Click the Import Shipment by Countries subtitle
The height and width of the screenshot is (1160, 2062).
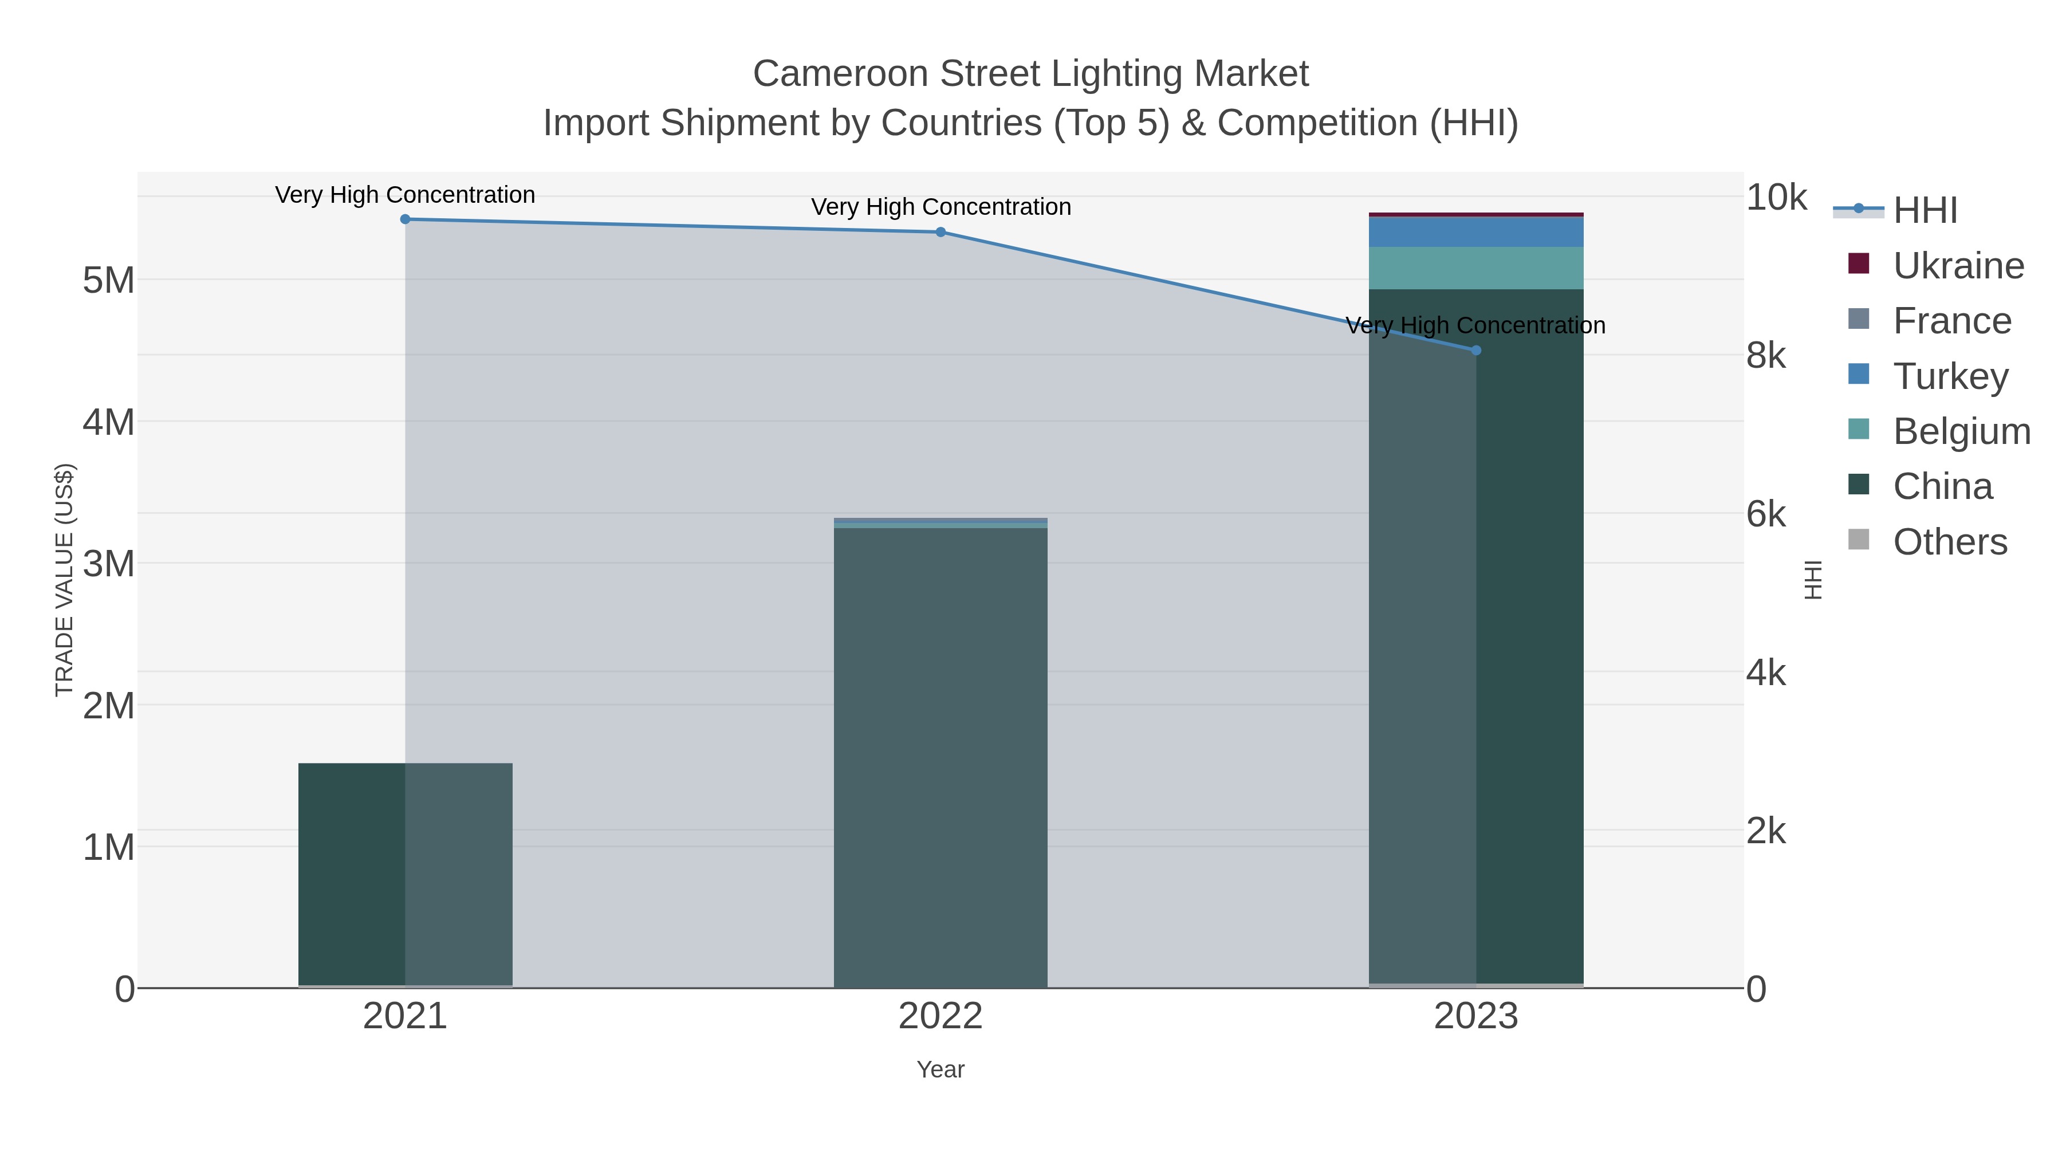(1031, 123)
